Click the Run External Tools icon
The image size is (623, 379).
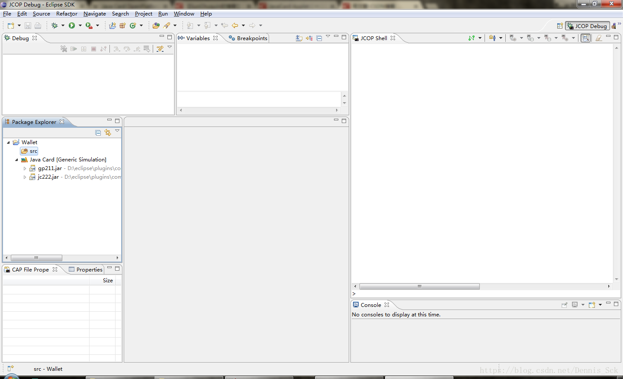89,25
